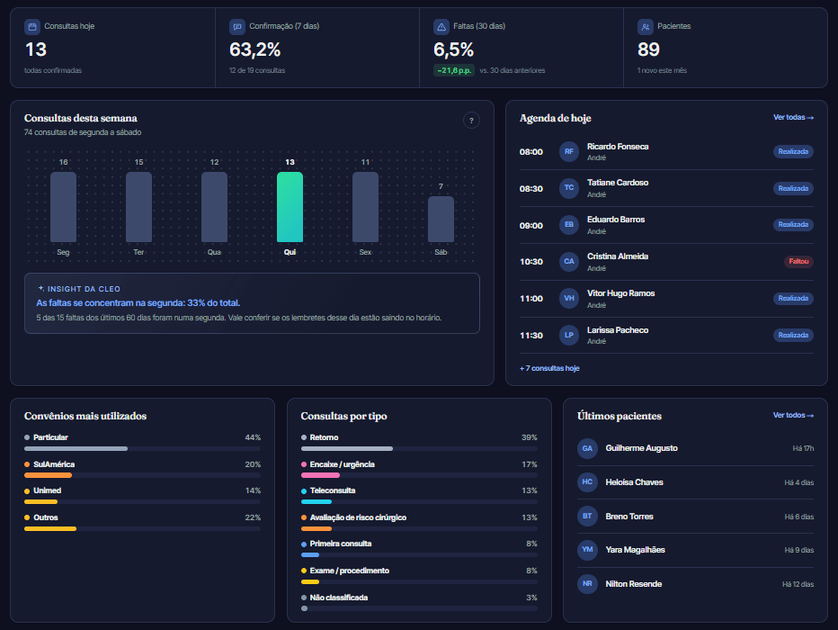Click the VH avatar for Vitor Hugo Ramos
The height and width of the screenshot is (630, 838).
(x=569, y=299)
